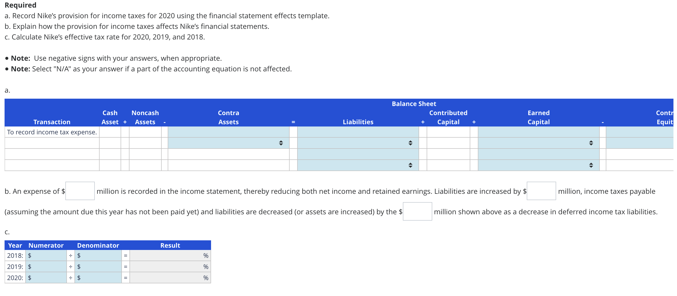Click the deferred income tax liabilities amount box
The width and height of the screenshot is (677, 296).
pyautogui.click(x=418, y=212)
